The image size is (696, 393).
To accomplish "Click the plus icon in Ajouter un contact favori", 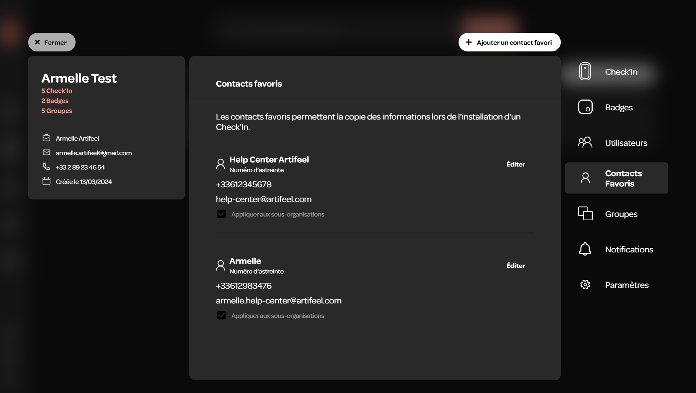I will pos(469,42).
